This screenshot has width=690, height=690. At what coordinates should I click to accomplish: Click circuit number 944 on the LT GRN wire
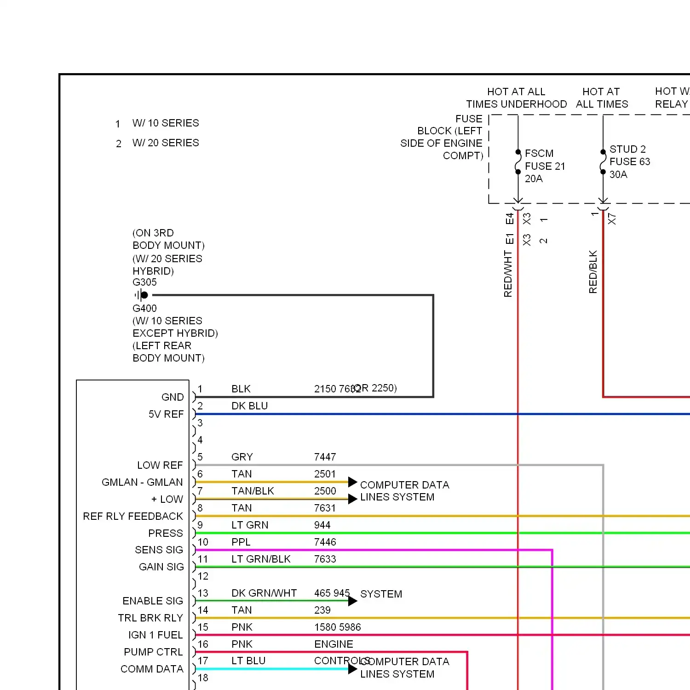[322, 525]
